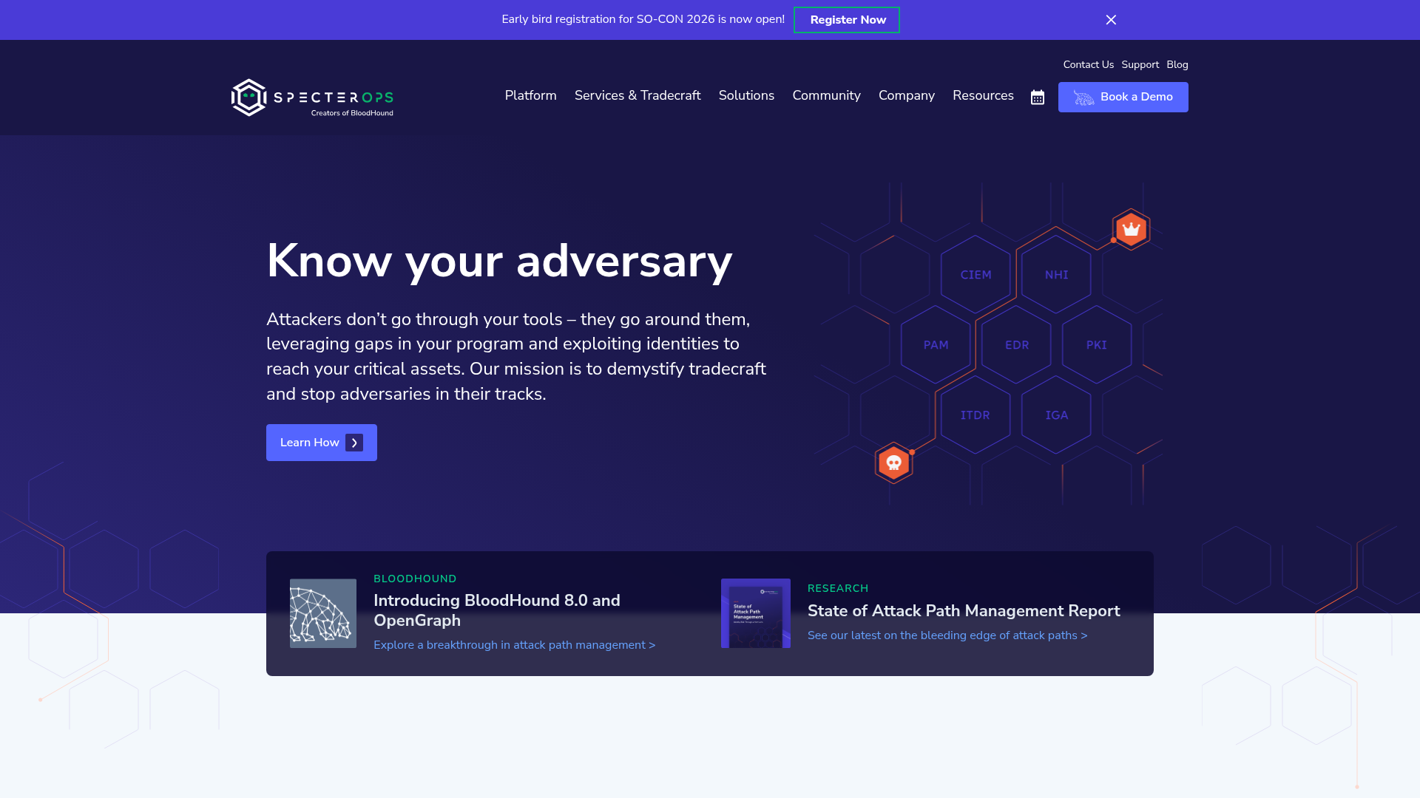Follow the attack path management report link
1420x798 pixels.
coord(947,635)
